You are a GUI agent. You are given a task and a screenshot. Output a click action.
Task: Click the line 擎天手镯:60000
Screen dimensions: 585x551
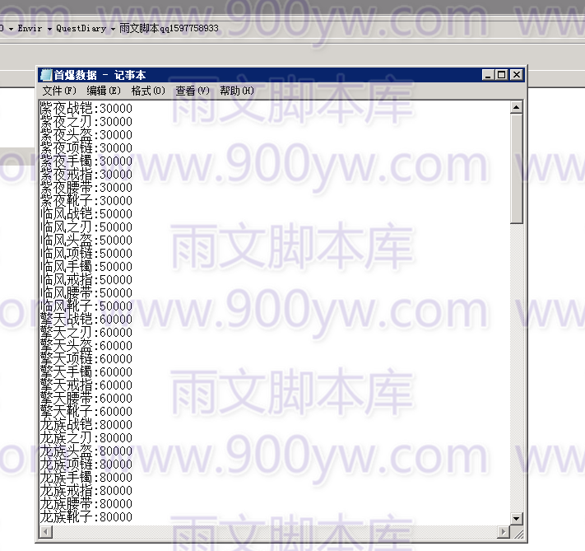point(86,371)
